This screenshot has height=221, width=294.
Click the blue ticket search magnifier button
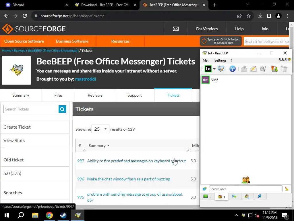62,109
